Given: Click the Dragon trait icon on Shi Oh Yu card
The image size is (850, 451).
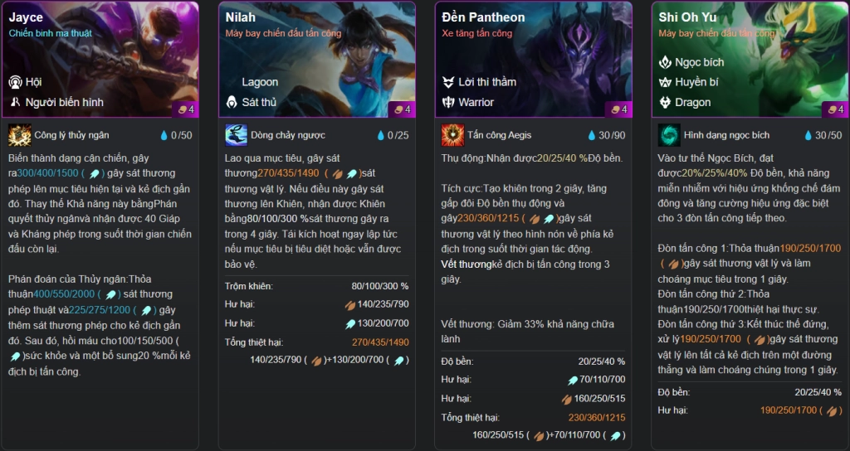Looking at the screenshot, I should [665, 102].
